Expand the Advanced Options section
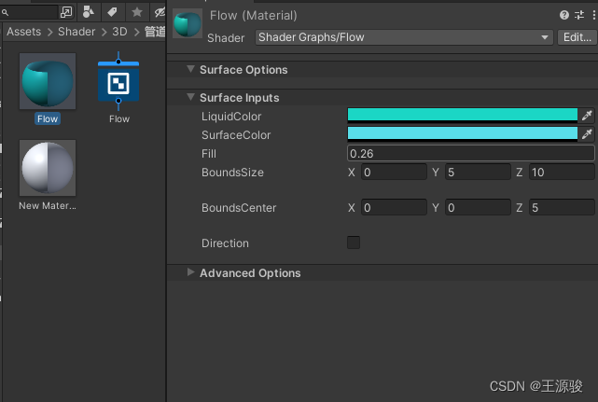598x402 pixels. coord(191,272)
